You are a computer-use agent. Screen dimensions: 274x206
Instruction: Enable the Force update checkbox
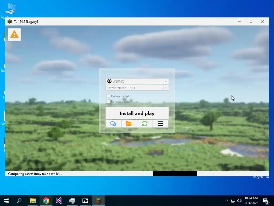point(108,101)
